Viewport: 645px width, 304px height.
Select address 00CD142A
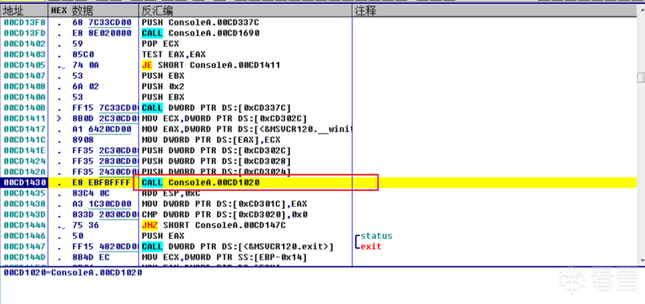[25, 172]
